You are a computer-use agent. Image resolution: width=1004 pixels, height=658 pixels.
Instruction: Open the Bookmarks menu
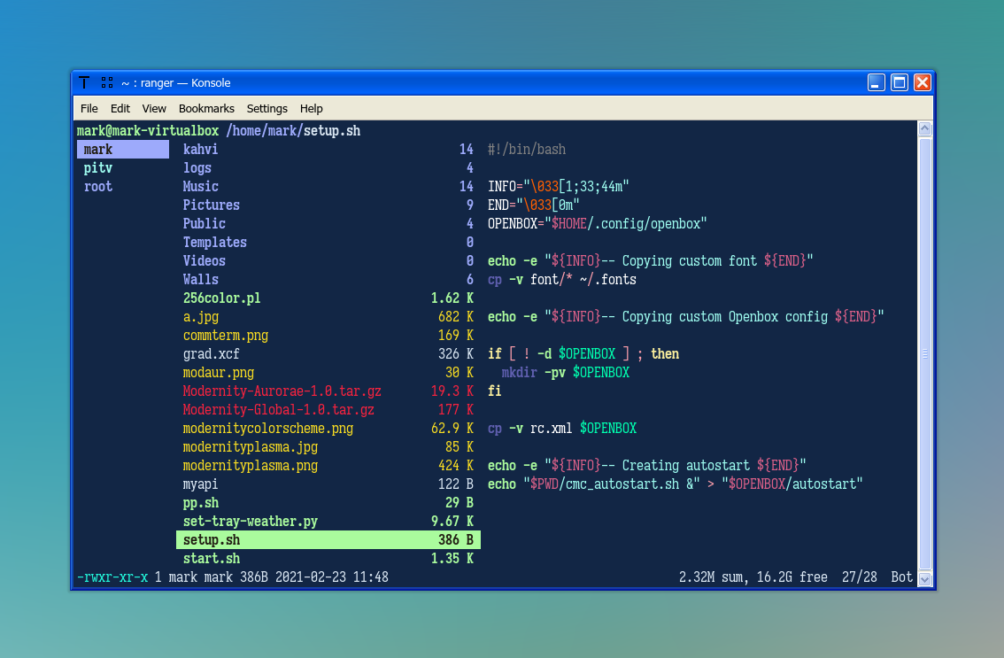[x=206, y=108]
